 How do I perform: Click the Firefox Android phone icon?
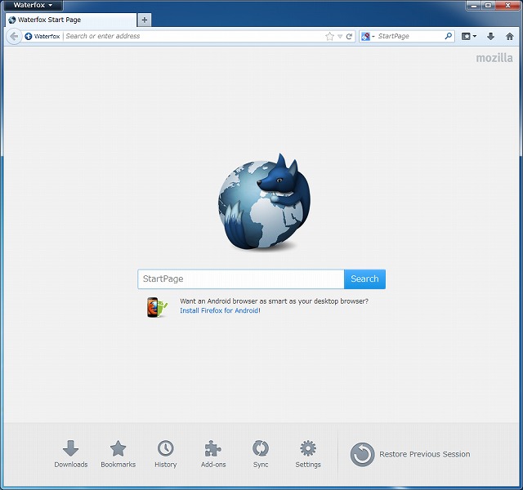click(x=157, y=307)
